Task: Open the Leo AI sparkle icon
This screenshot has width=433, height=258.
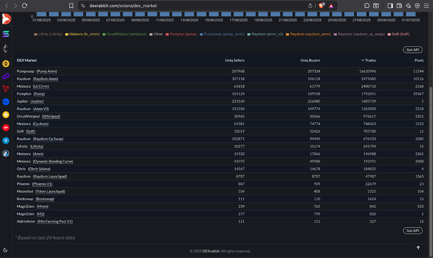Action: pos(408,6)
